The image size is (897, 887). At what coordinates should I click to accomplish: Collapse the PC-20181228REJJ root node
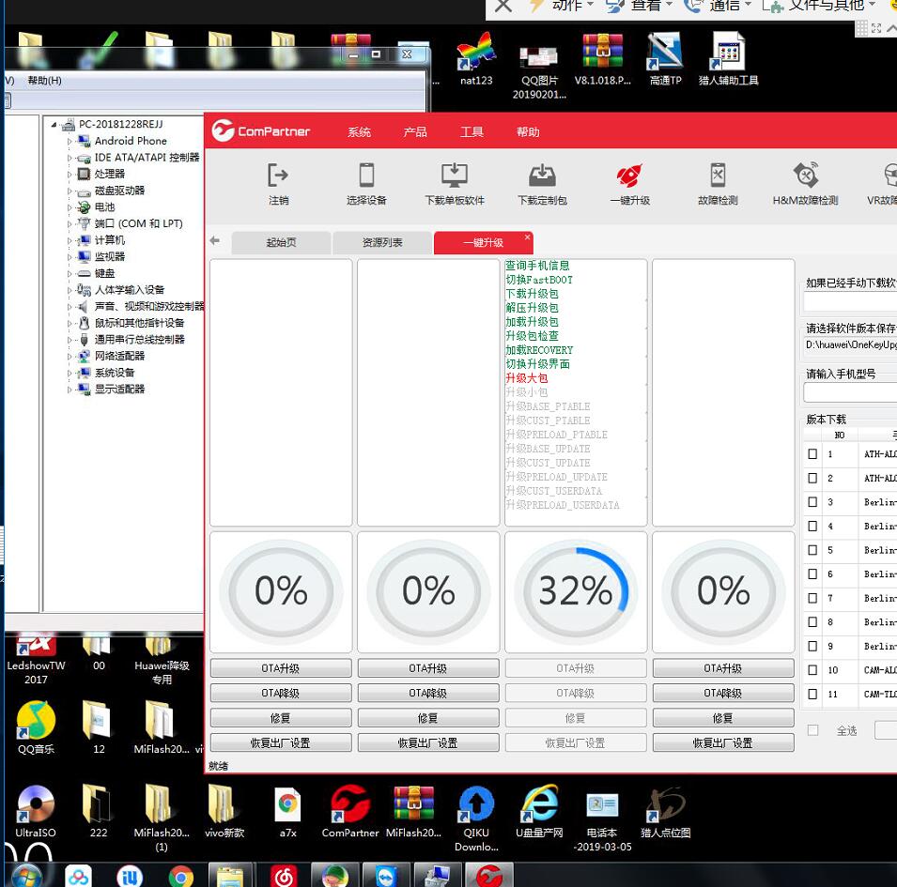pos(54,125)
